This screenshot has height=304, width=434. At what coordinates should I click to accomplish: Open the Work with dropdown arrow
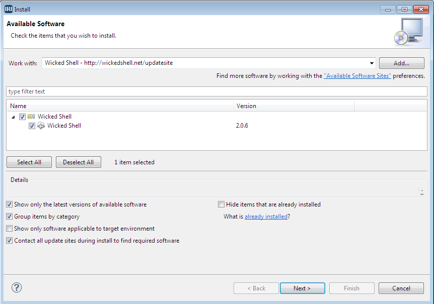tap(372, 63)
